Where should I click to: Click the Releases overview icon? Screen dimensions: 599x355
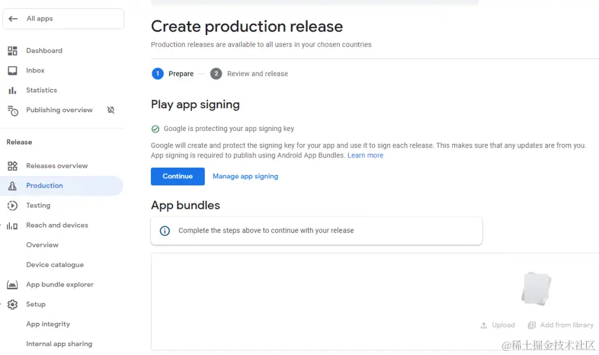[x=12, y=166]
